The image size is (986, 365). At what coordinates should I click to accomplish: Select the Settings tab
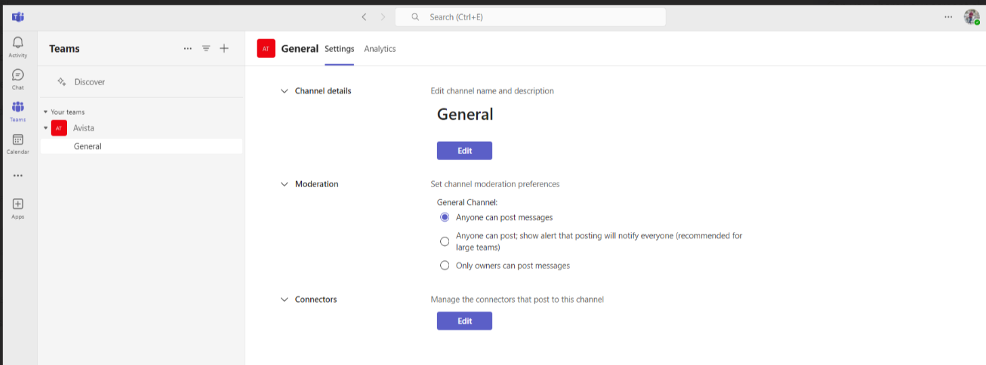pyautogui.click(x=339, y=49)
